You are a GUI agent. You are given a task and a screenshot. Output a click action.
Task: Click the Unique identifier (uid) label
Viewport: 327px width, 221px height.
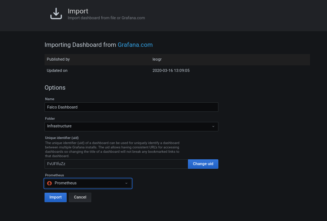pos(62,138)
